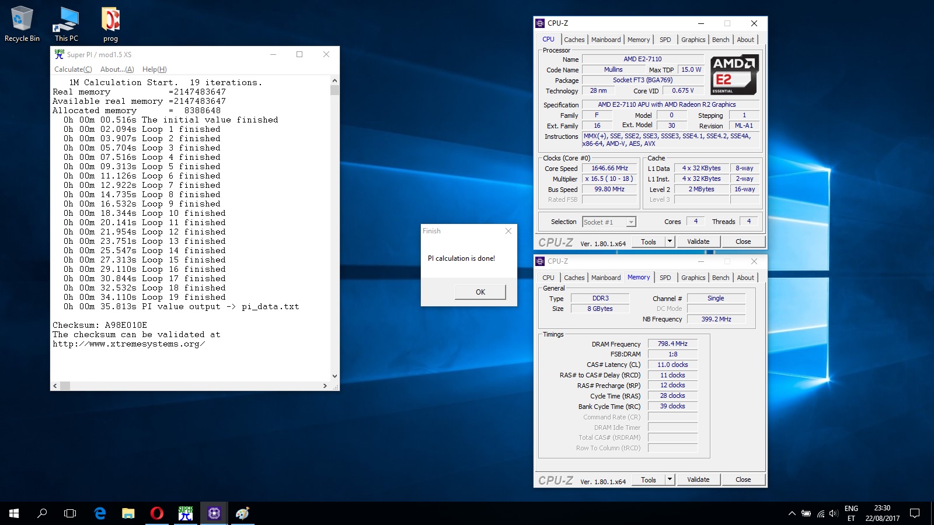Click the xtremesystems.org URL text

pyautogui.click(x=128, y=344)
